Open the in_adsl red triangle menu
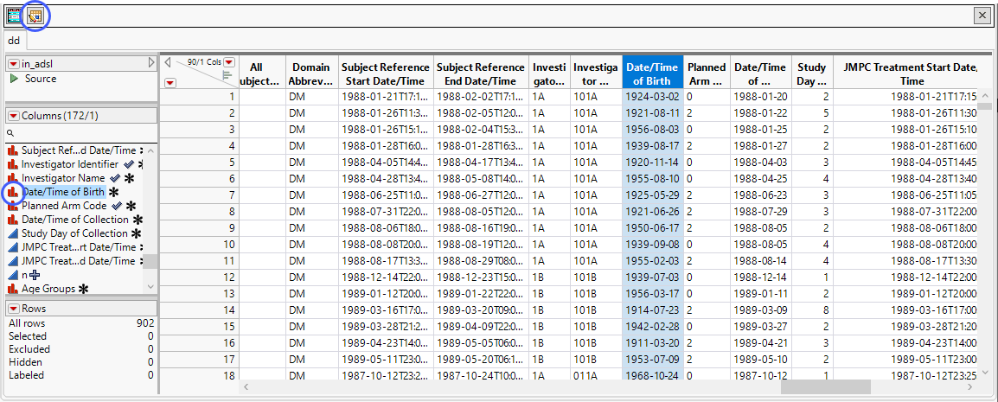998x402 pixels. [x=14, y=64]
